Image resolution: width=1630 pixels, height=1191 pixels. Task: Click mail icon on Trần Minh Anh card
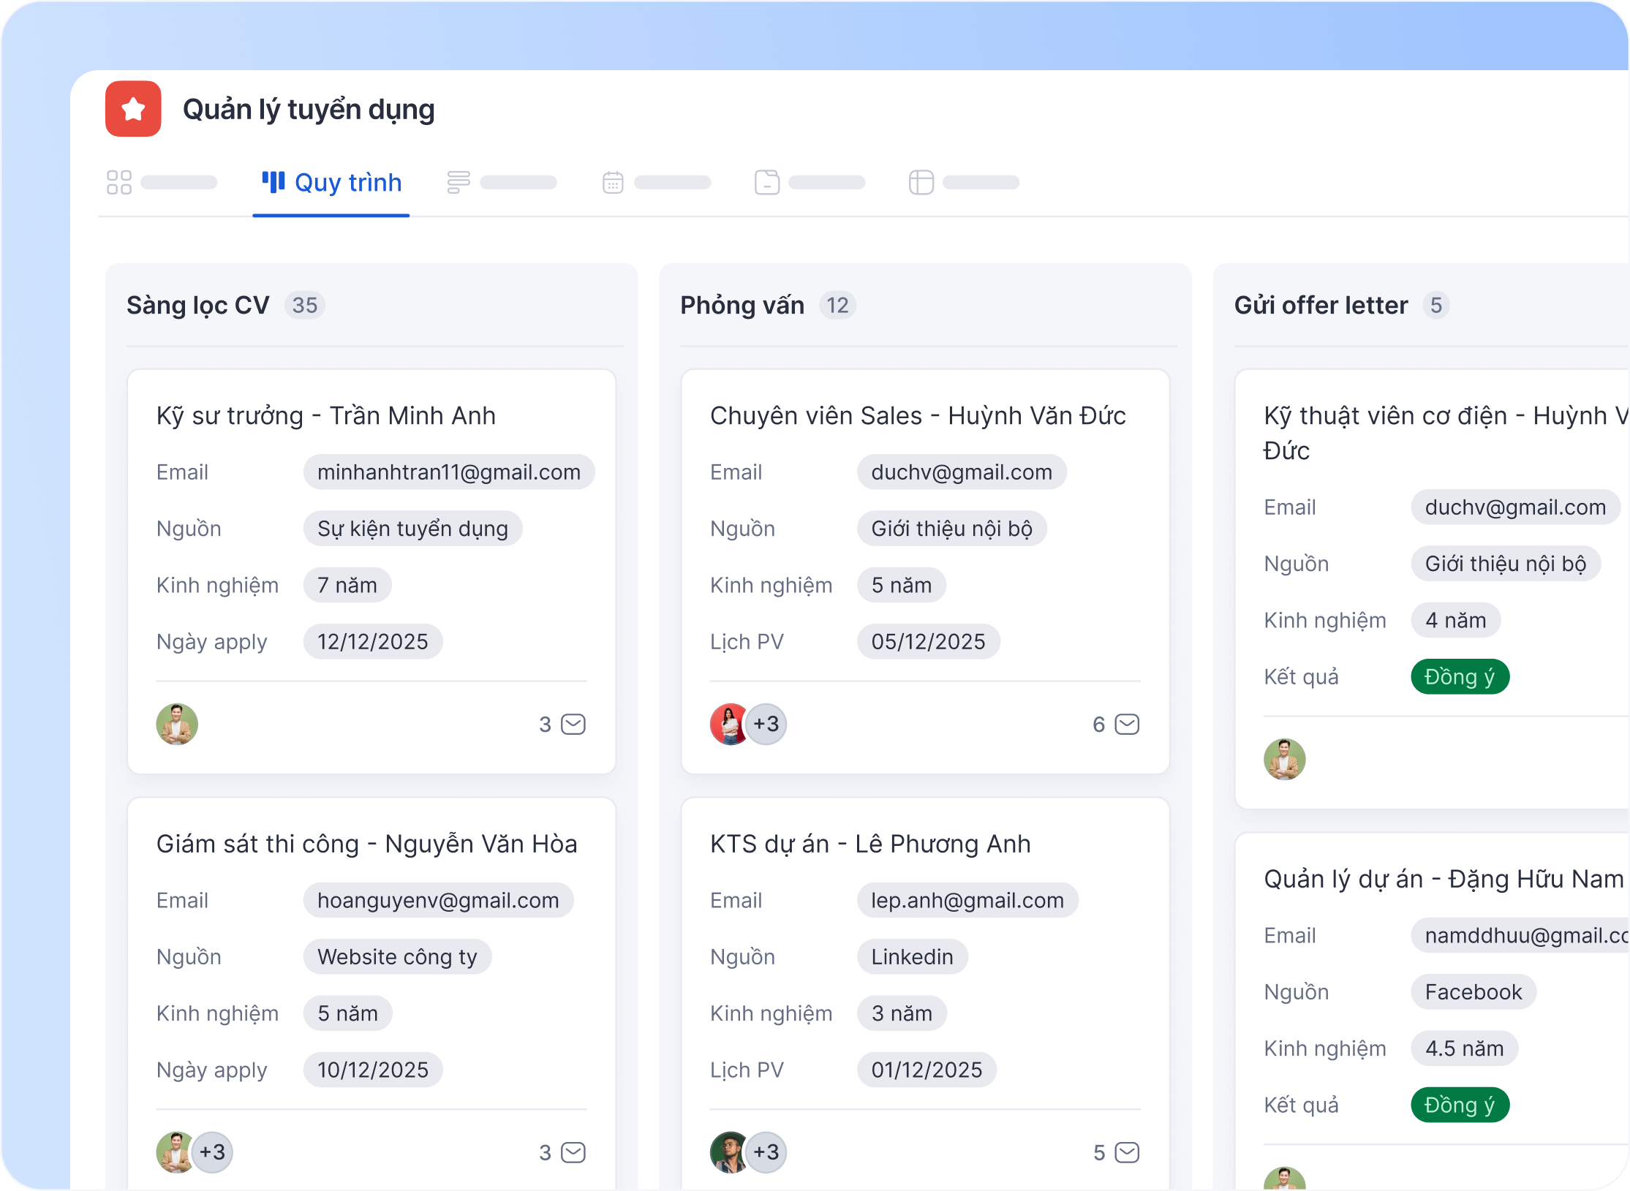573,725
